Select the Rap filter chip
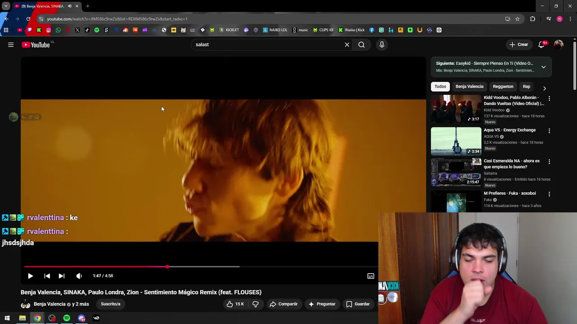Screen dimensions: 577x324 click(x=527, y=86)
